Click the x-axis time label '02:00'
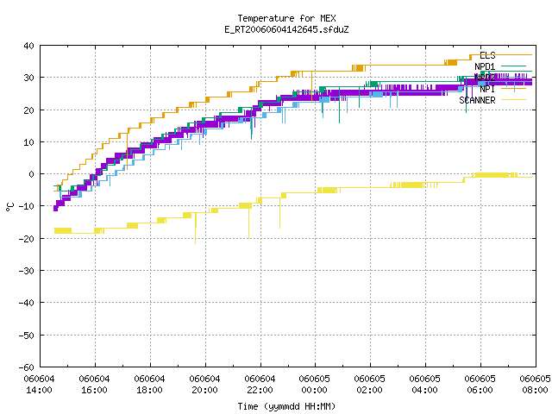Viewport: 552px width, 414px height. pos(370,390)
